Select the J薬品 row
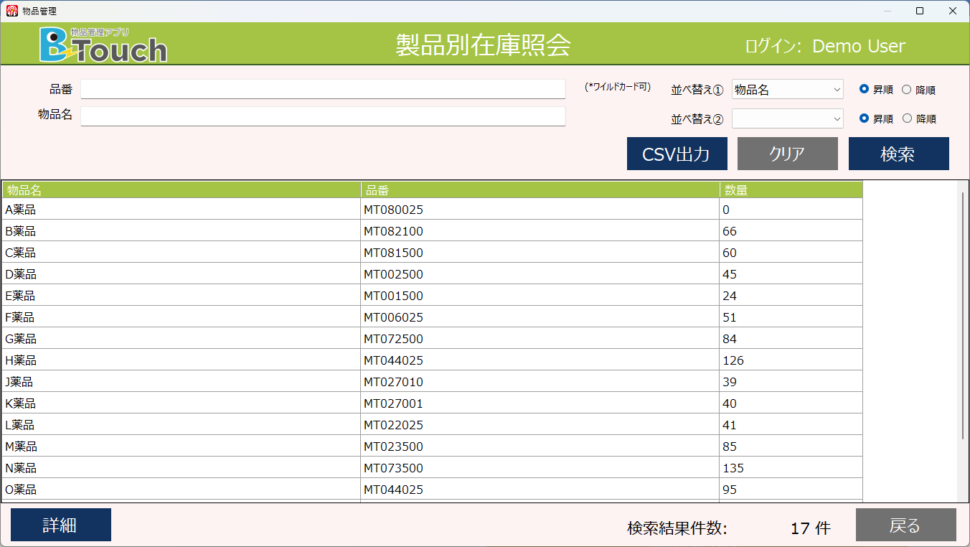 [432, 382]
